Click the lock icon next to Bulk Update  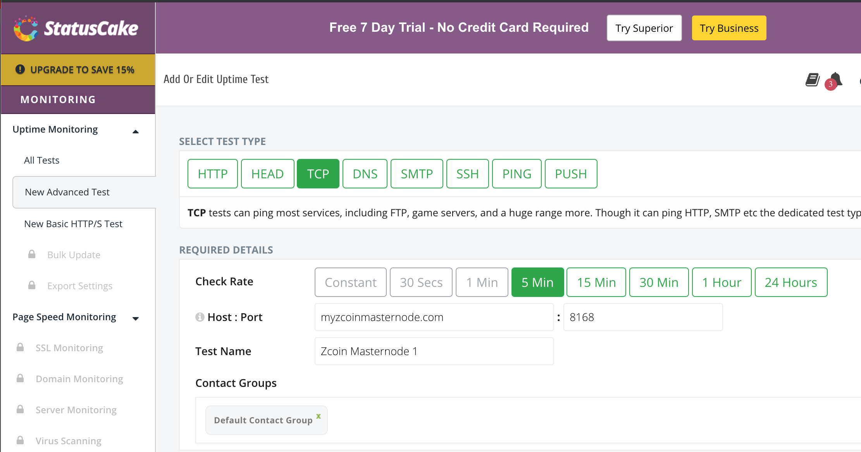coord(31,254)
